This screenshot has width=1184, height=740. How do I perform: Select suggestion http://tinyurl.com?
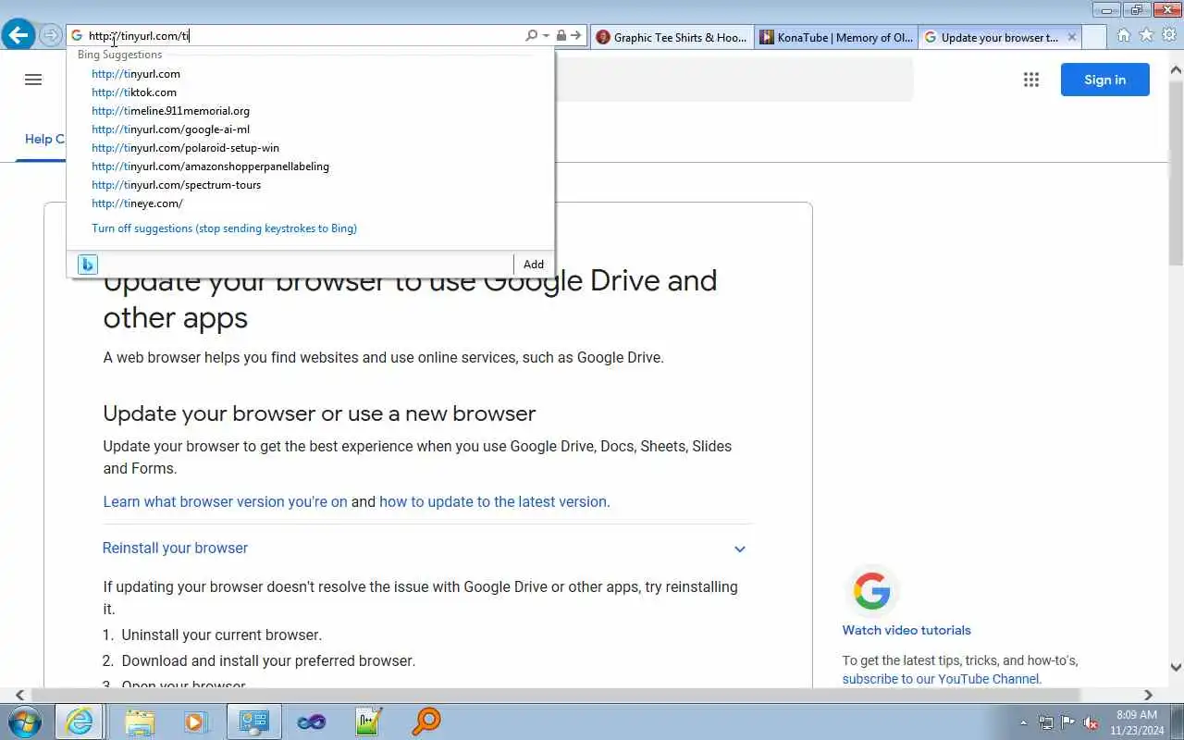tap(136, 74)
